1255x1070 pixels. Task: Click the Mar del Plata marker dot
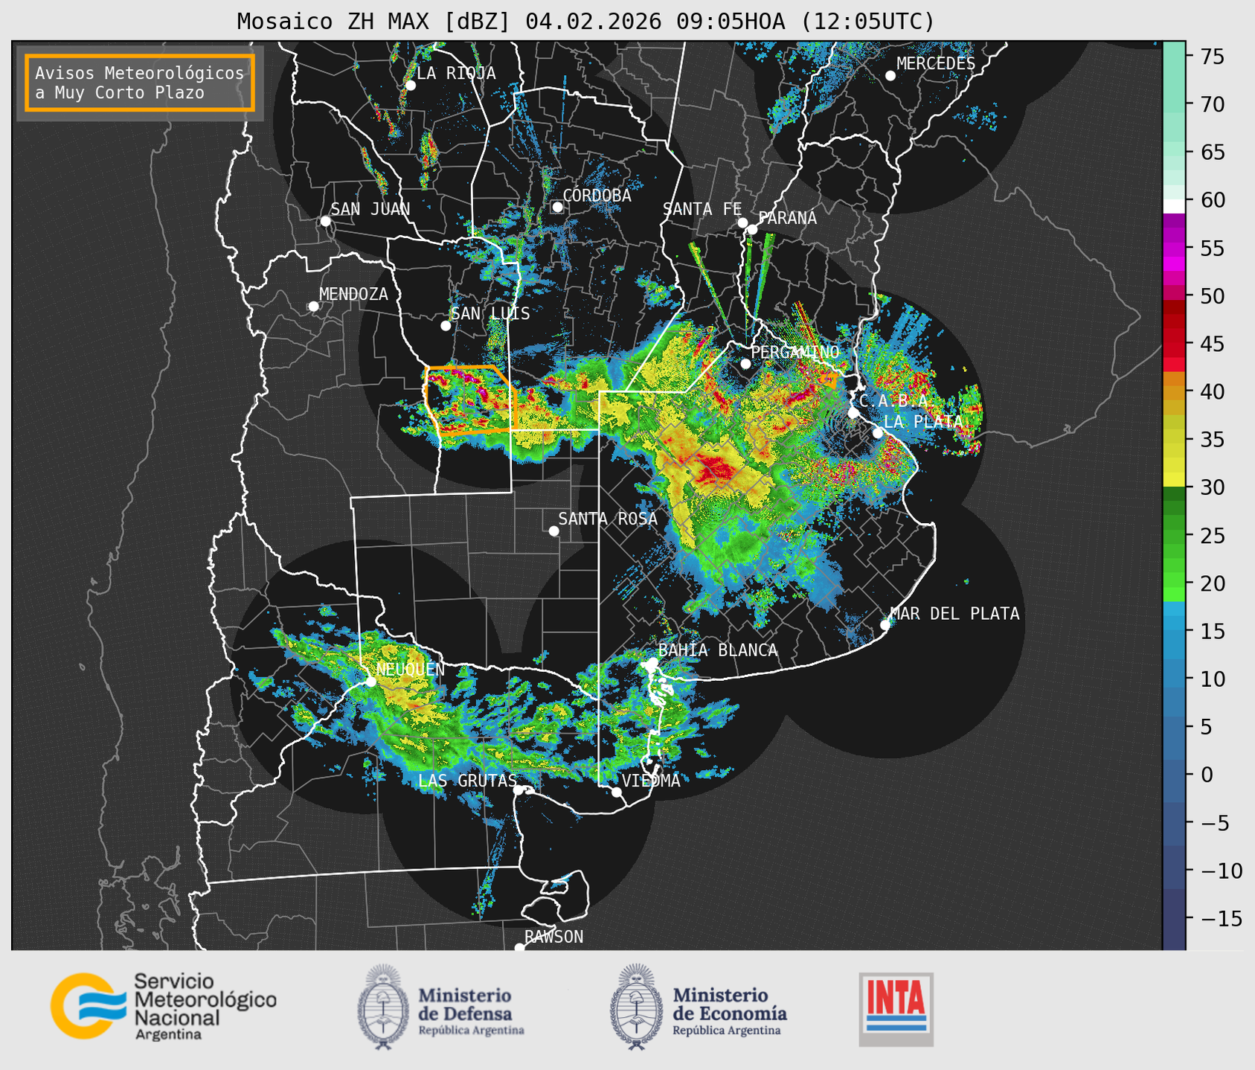tap(885, 624)
